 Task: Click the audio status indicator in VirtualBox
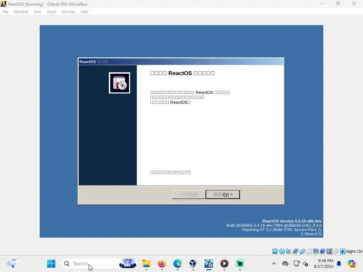pos(289,251)
